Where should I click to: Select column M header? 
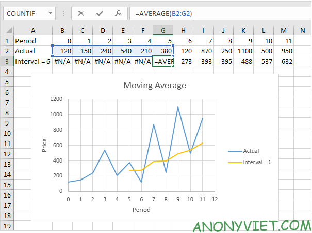(284, 30)
